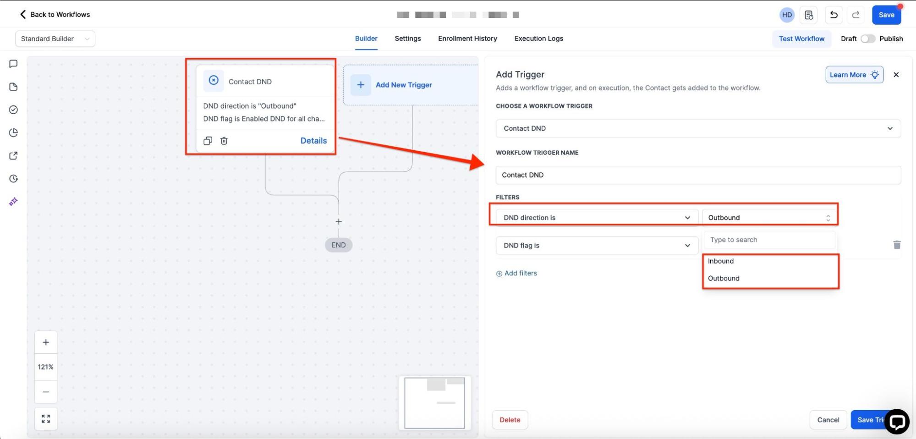Zoom in on the workflow canvas
Viewport: 916px width, 439px height.
tap(46, 342)
